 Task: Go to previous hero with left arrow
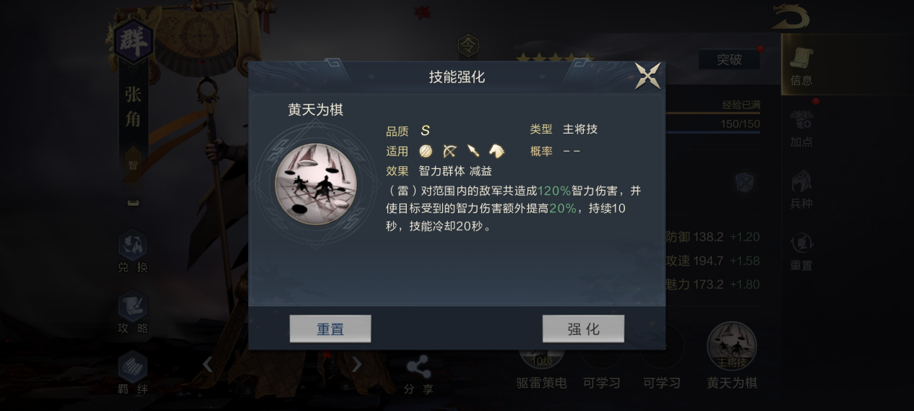pyautogui.click(x=207, y=365)
